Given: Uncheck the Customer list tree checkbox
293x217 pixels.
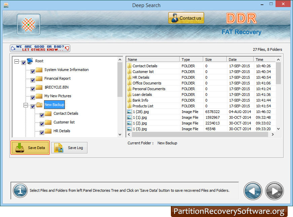Looking at the screenshot, I should point(42,124).
